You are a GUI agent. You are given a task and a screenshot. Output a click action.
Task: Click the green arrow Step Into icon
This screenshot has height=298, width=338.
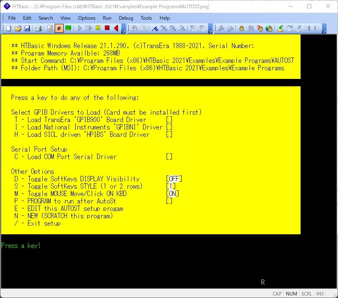click(280, 28)
